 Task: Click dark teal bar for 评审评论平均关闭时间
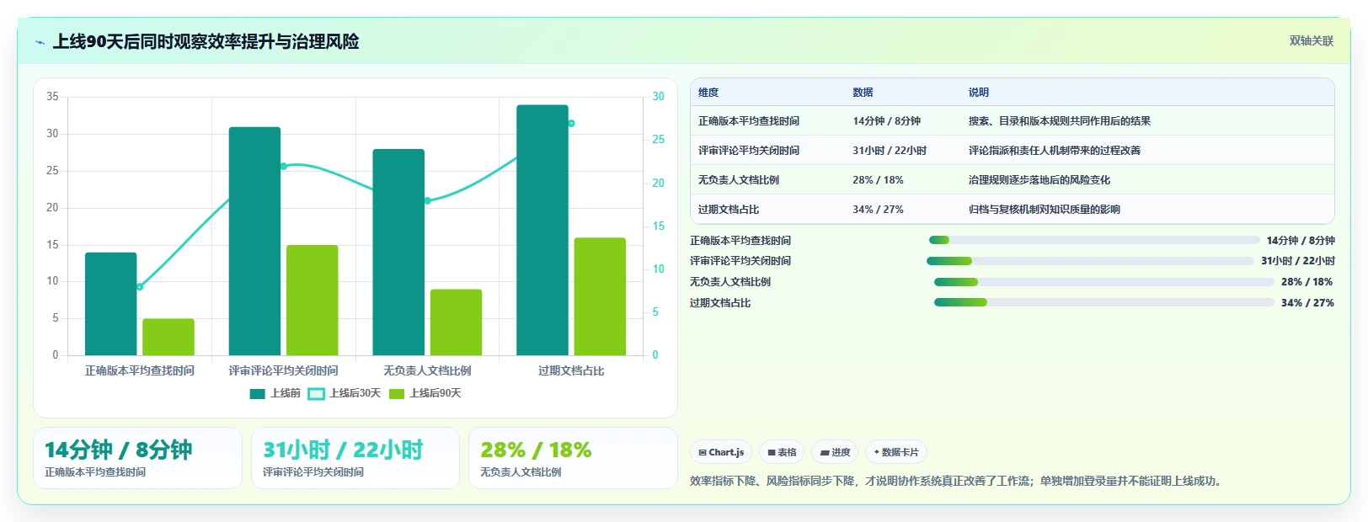coord(254,241)
